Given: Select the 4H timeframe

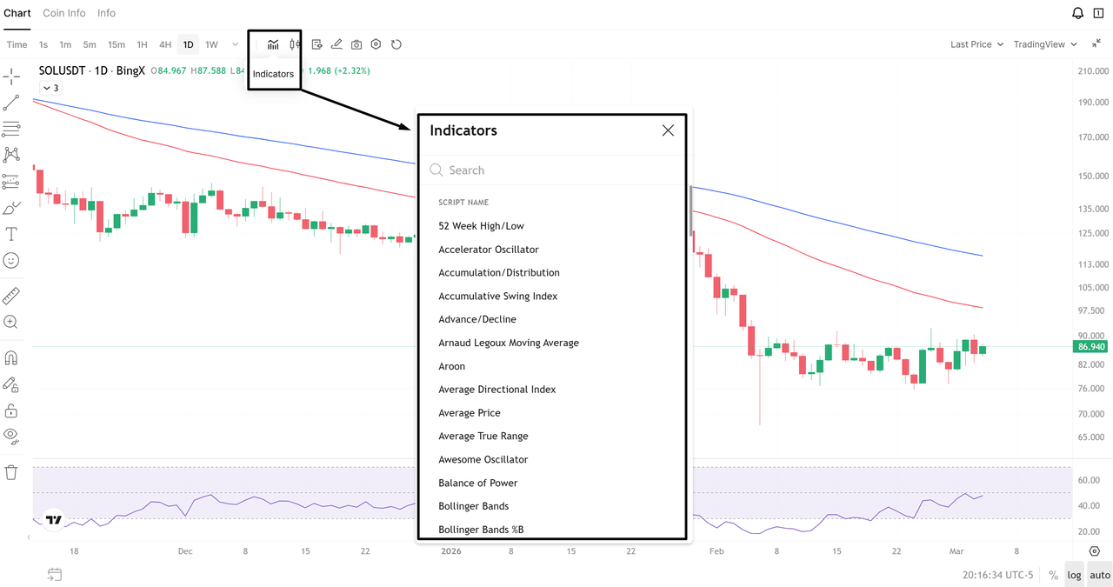Looking at the screenshot, I should coord(165,44).
